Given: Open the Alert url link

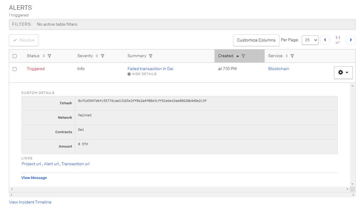Looking at the screenshot, I should click(51, 164).
